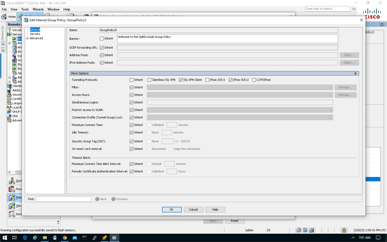Screen dimensions: 387x242
Task: Click the Home toolbar icon
Action: coord(9,17)
